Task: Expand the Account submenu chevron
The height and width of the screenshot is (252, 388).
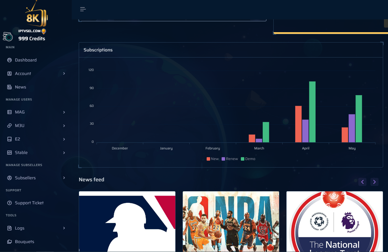Action: (x=64, y=74)
